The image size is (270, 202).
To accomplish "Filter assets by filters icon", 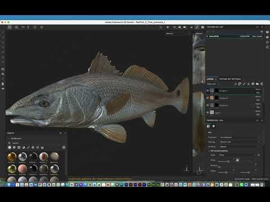I will (24, 148).
